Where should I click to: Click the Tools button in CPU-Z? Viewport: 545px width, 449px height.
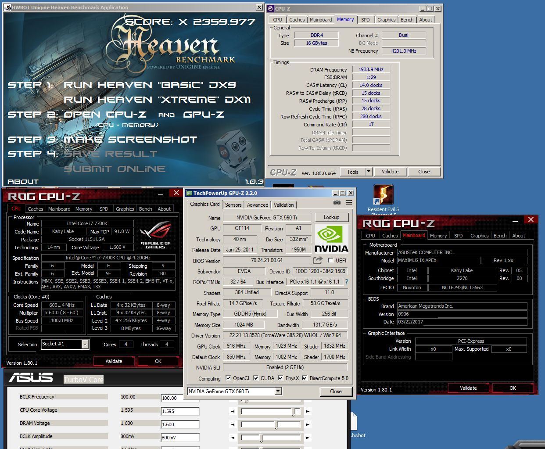353,172
